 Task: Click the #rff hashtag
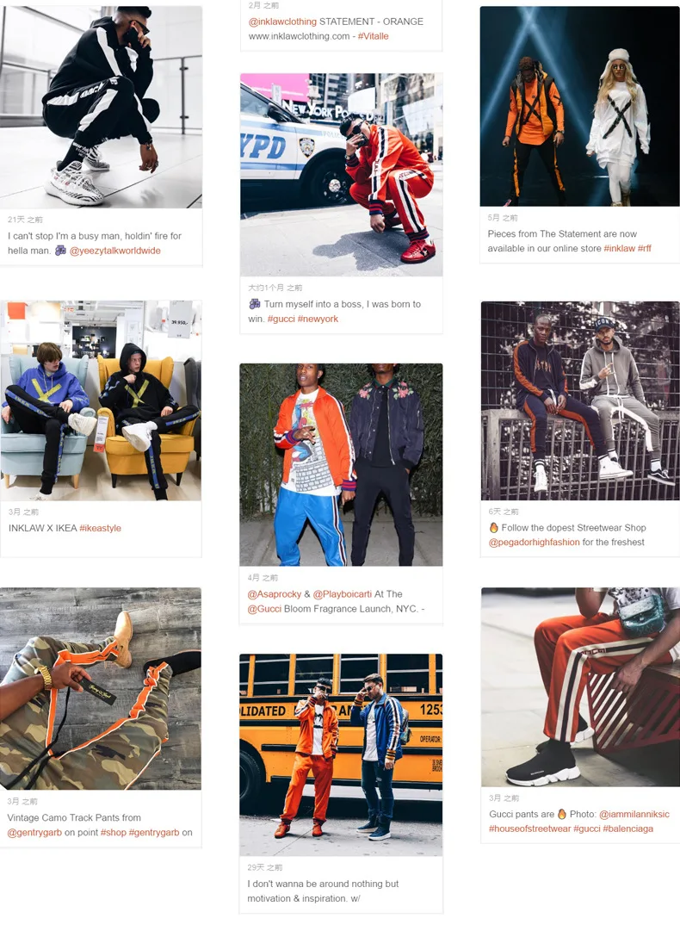(x=644, y=249)
